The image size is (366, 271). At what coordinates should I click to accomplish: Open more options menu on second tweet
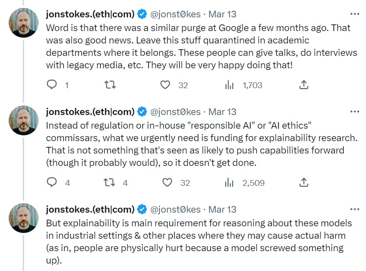[355, 112]
